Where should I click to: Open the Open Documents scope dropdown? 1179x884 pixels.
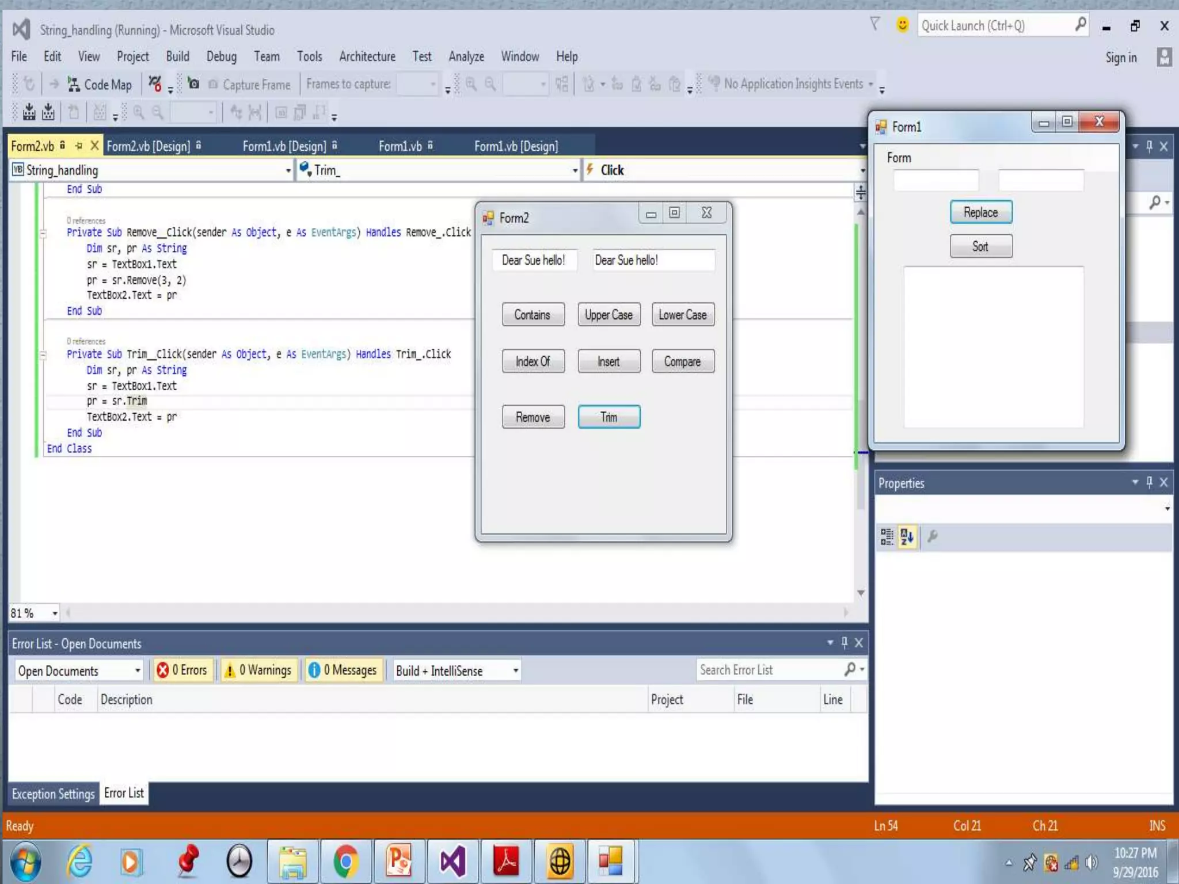click(x=137, y=670)
